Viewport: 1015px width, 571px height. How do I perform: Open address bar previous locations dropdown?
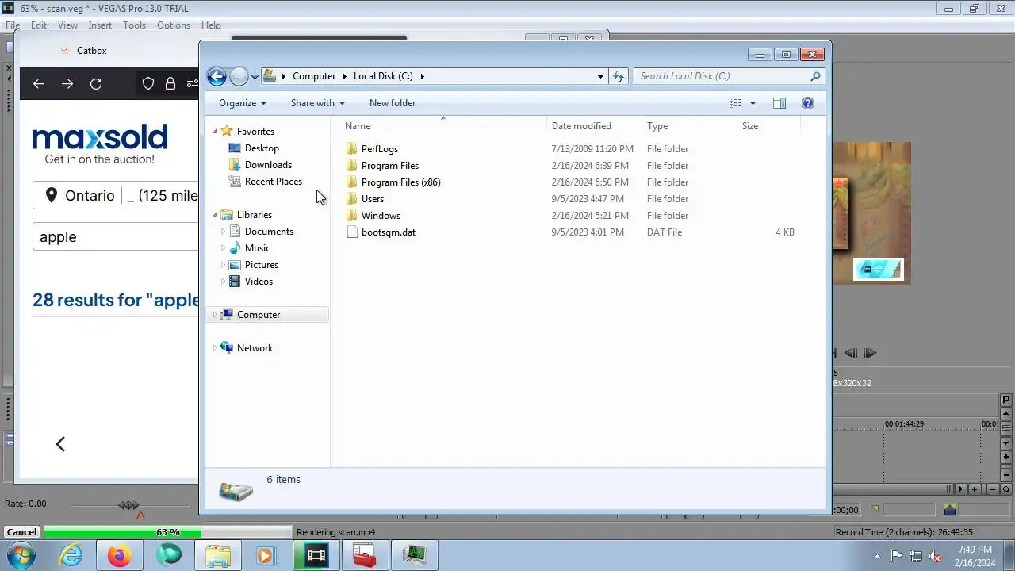point(600,76)
